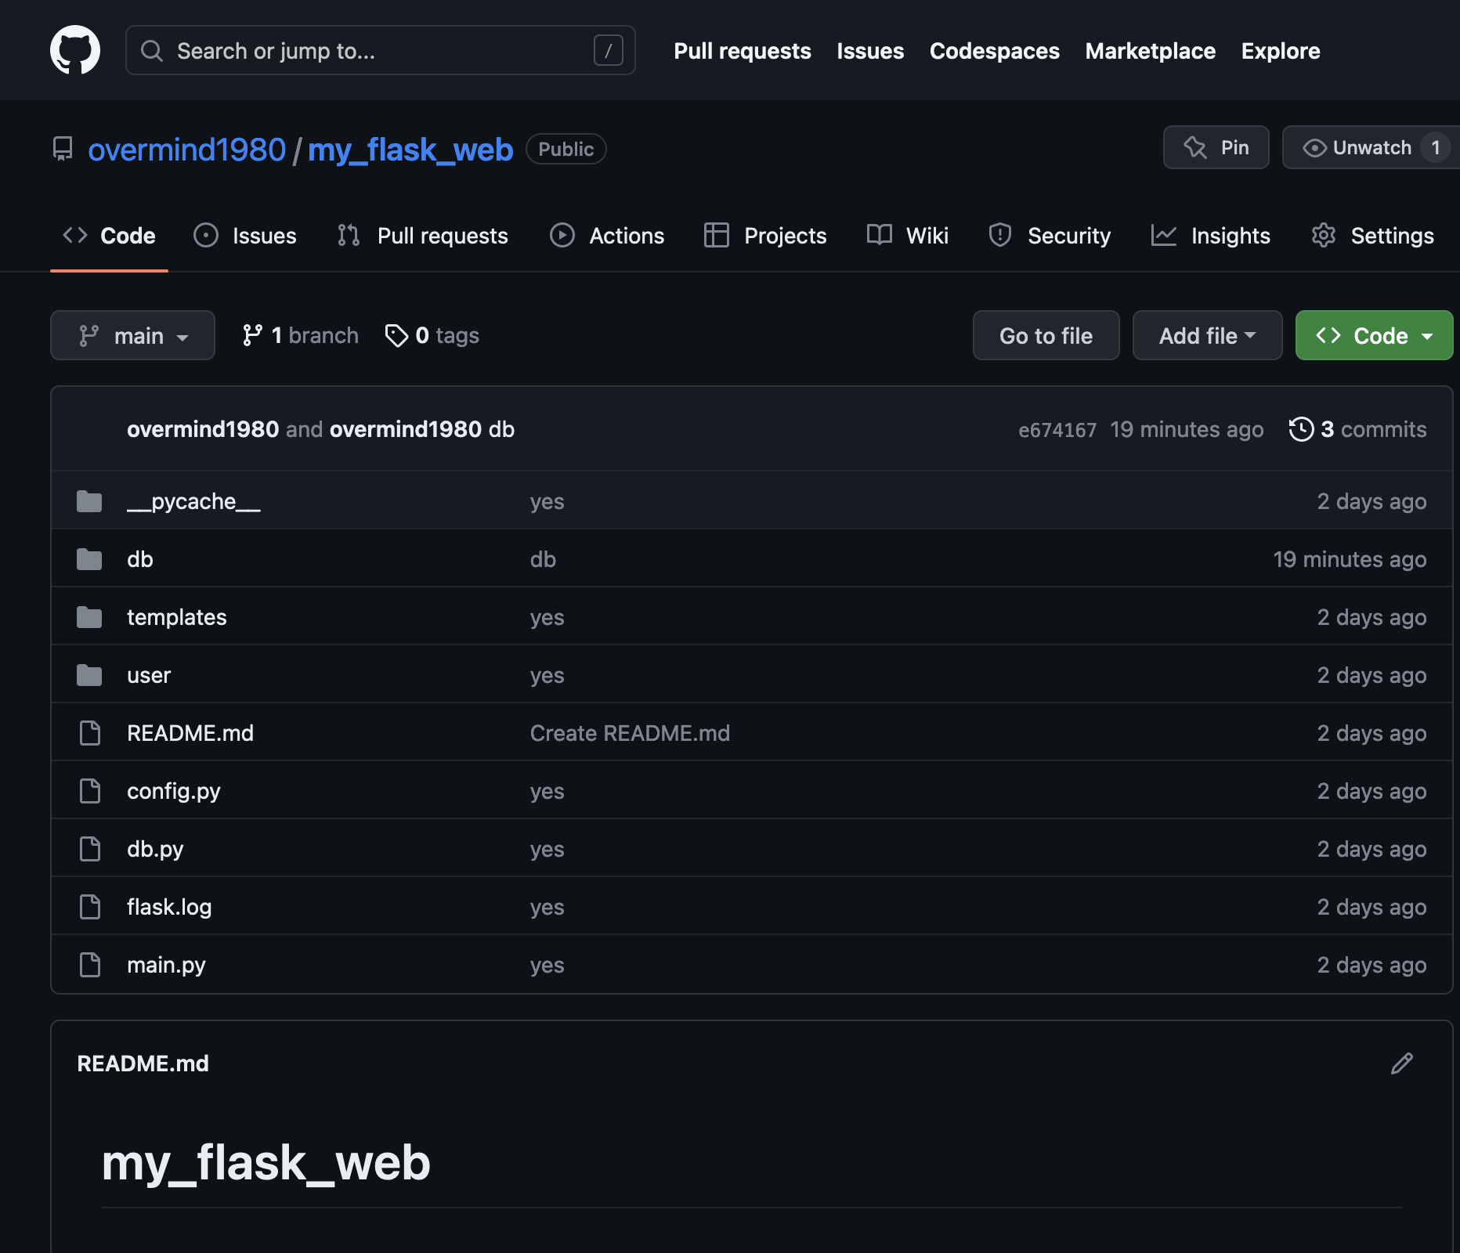
Task: Click the git branch icon beside 1 branch
Action: click(252, 335)
